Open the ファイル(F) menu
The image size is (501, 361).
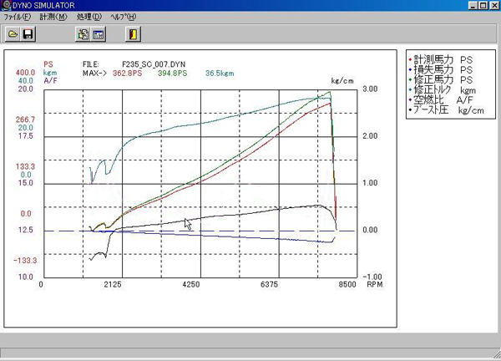point(18,17)
